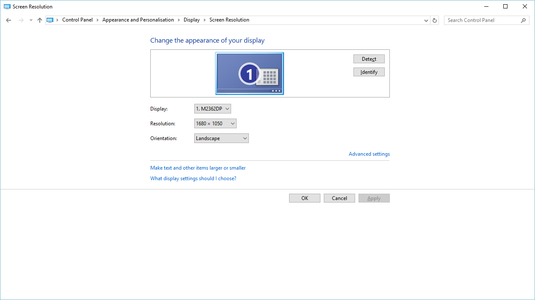Navigate to Appearance and Personalisation breadcrumb
Screen dimensions: 535x300
click(138, 20)
